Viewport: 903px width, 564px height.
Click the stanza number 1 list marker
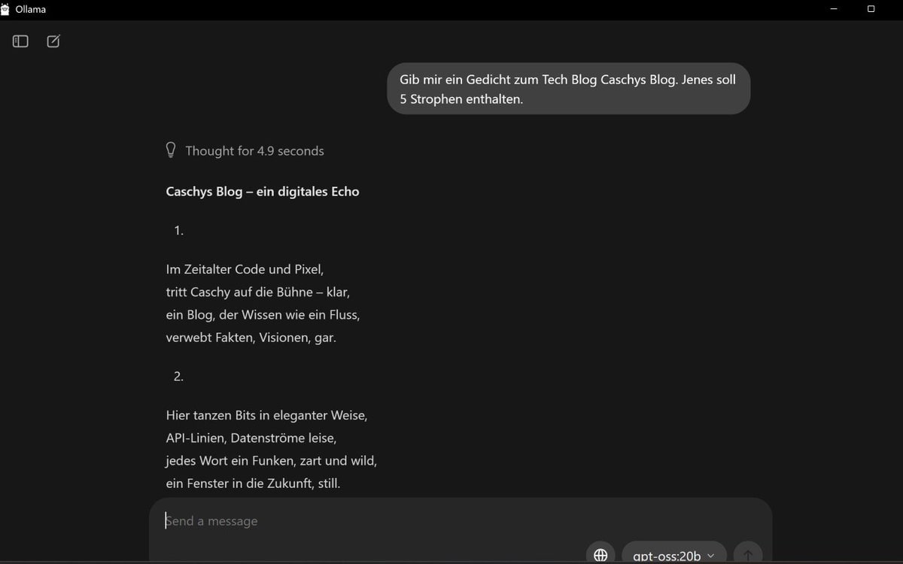tap(178, 231)
